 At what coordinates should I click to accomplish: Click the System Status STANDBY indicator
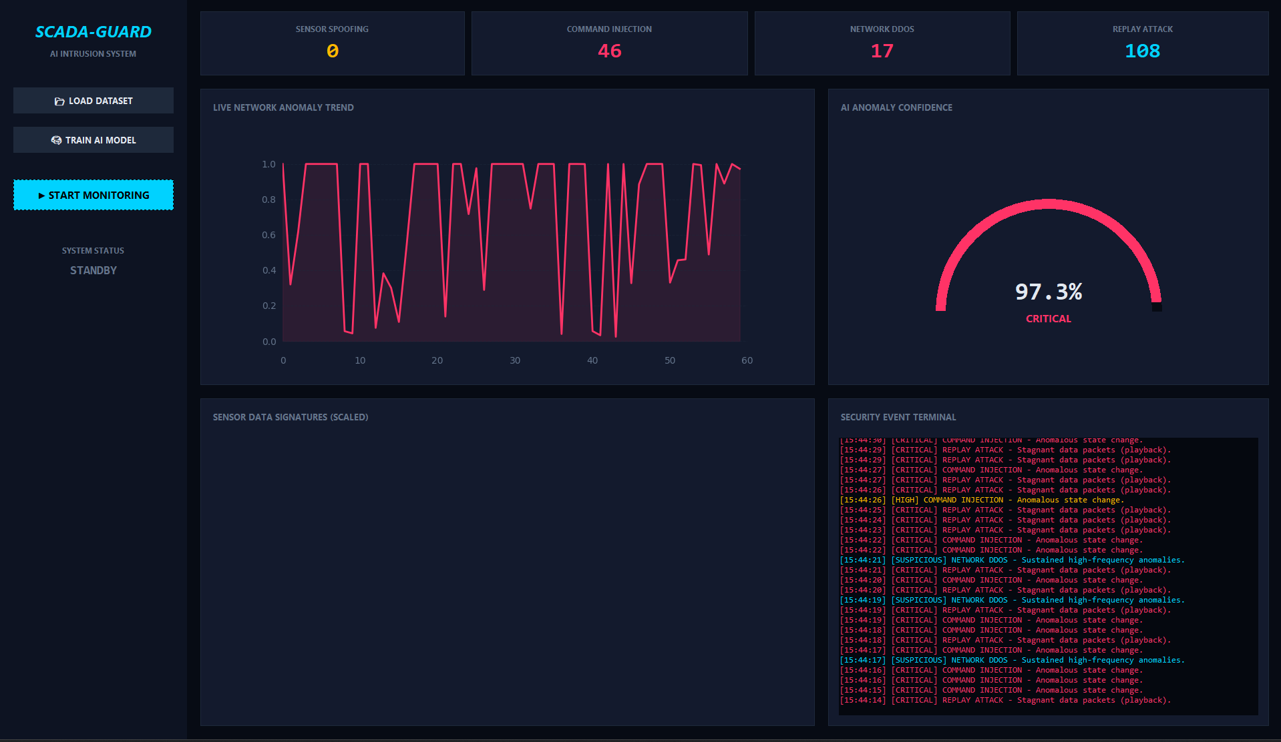pyautogui.click(x=93, y=270)
